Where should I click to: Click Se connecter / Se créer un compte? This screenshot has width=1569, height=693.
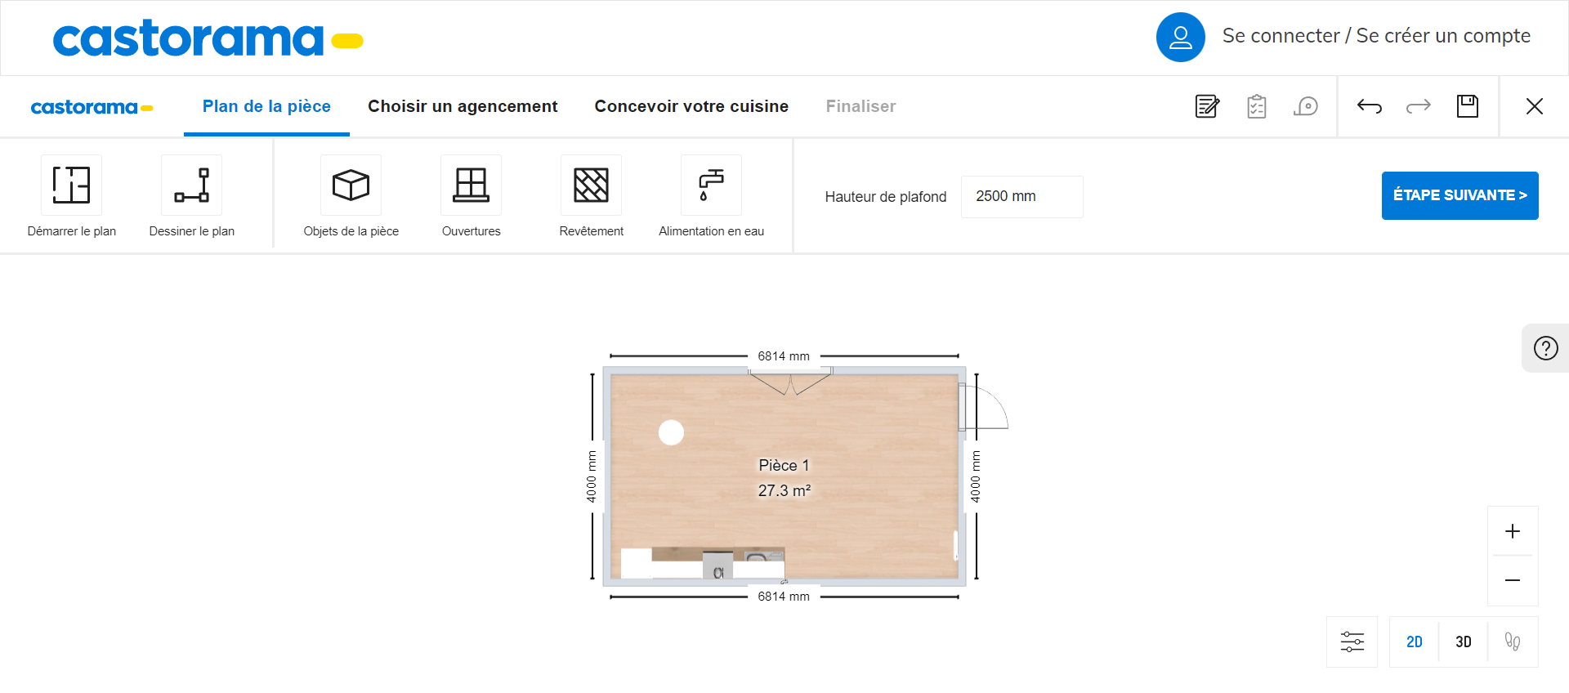point(1376,36)
